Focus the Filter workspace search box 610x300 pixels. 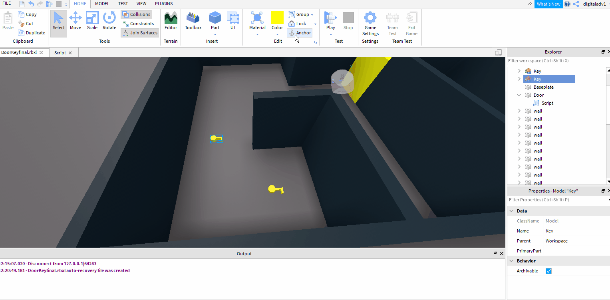pyautogui.click(x=558, y=61)
